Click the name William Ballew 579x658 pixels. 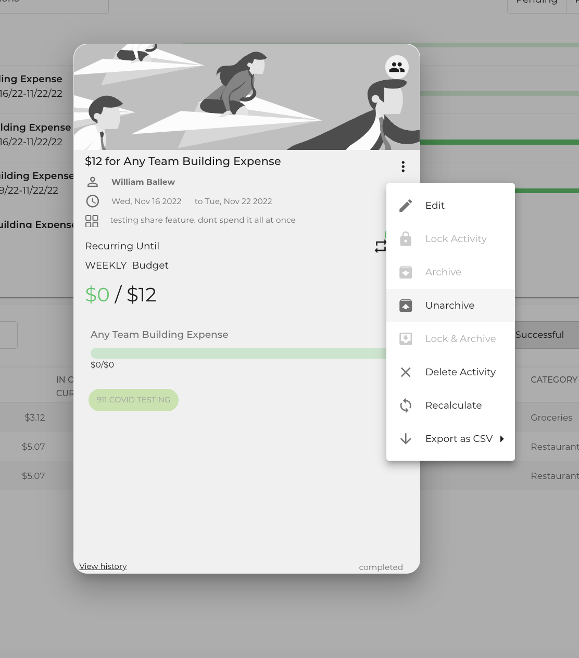[x=143, y=182]
